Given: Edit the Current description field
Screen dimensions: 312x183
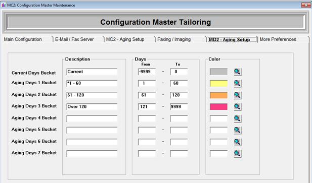Looking at the screenshot, I should pyautogui.click(x=92, y=72).
